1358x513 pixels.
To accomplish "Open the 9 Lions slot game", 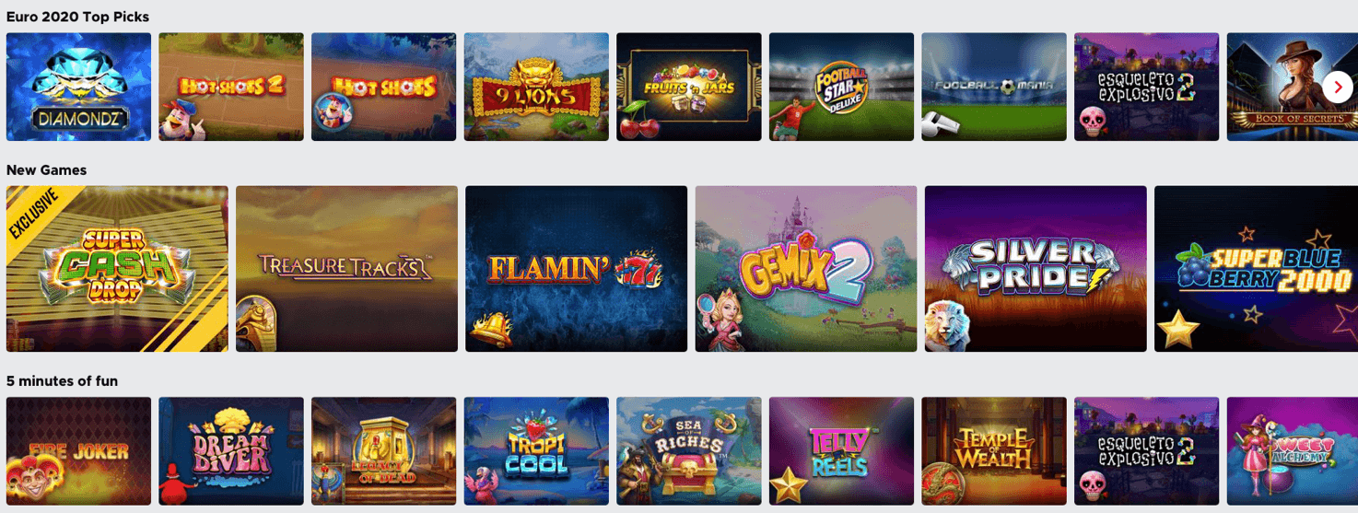I will (536, 87).
